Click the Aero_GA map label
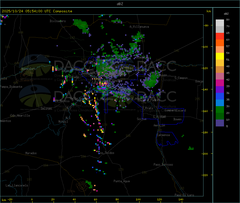Image resolution: width=240 pixels, height=203 pixels. coord(159,125)
